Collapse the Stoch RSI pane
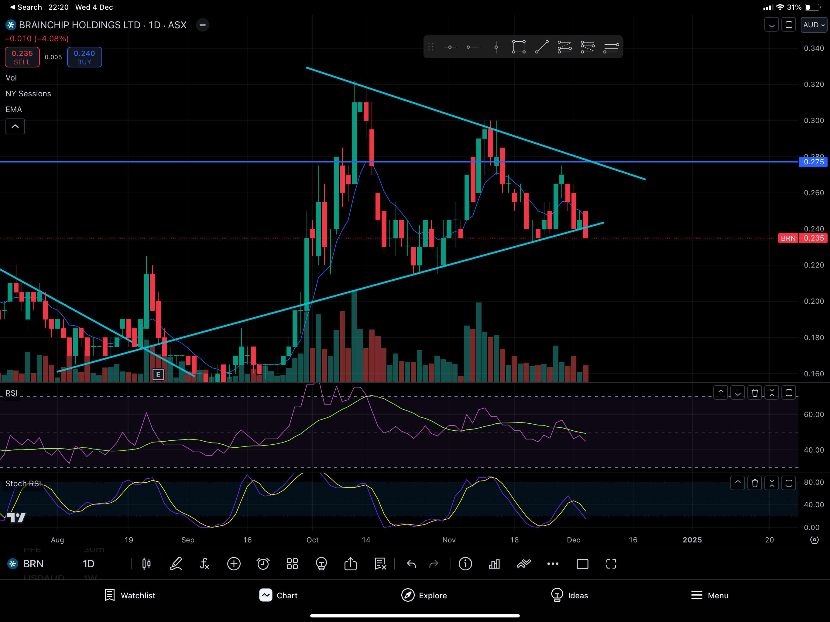This screenshot has height=622, width=830. pyautogui.click(x=772, y=483)
